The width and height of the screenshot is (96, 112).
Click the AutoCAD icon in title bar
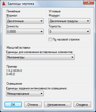pyautogui.click(x=4, y=4)
